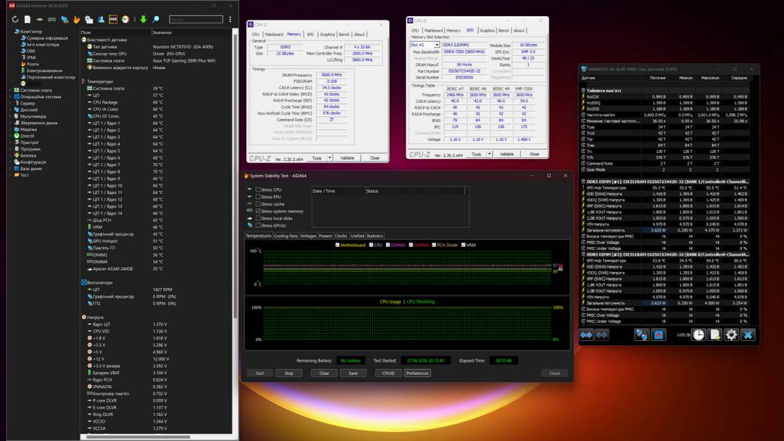
Task: Click Stop button in stability test
Action: tap(289, 373)
